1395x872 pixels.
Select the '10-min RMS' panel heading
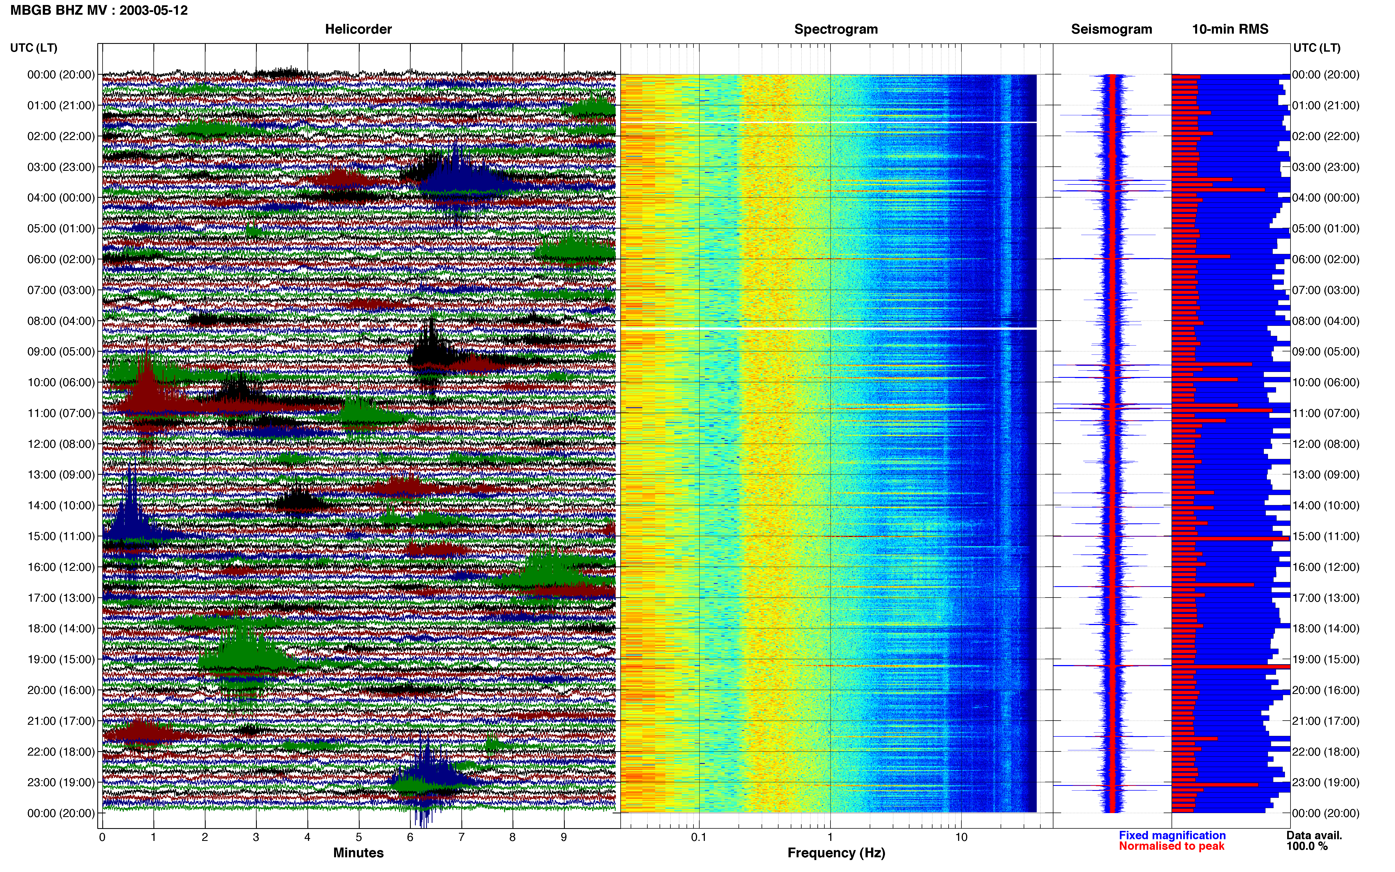[1230, 29]
